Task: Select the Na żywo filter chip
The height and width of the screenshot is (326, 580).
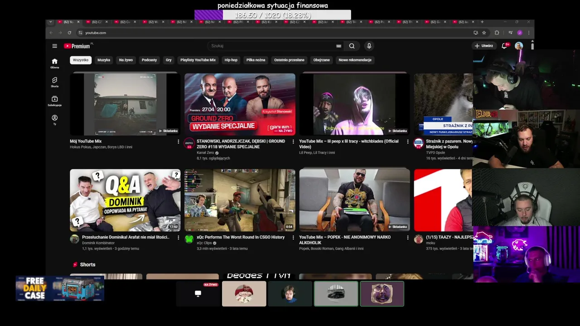Action: tap(126, 60)
